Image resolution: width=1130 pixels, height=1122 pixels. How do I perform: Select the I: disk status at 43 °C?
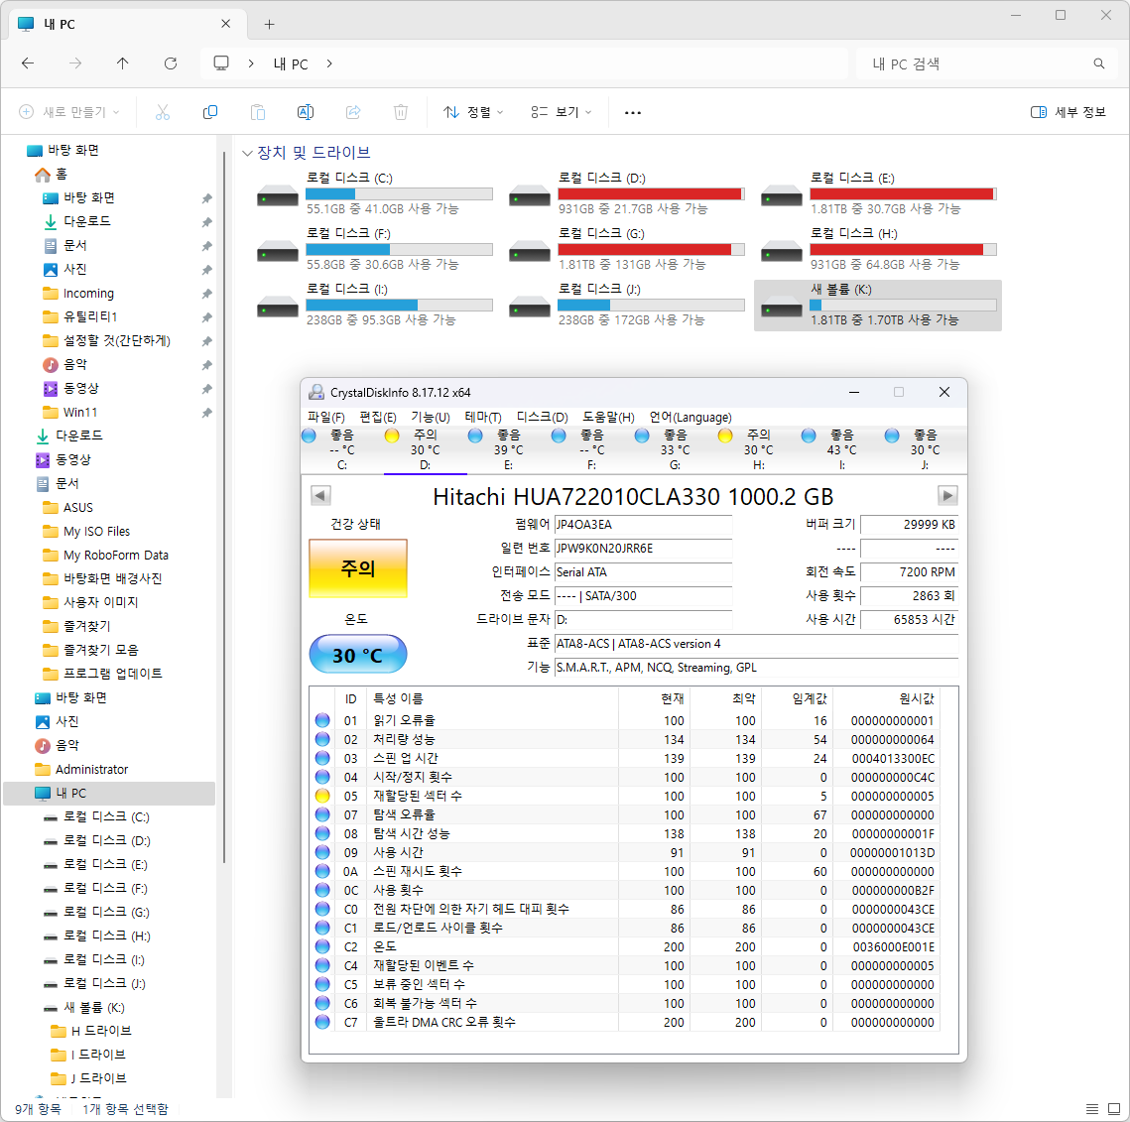pos(841,449)
